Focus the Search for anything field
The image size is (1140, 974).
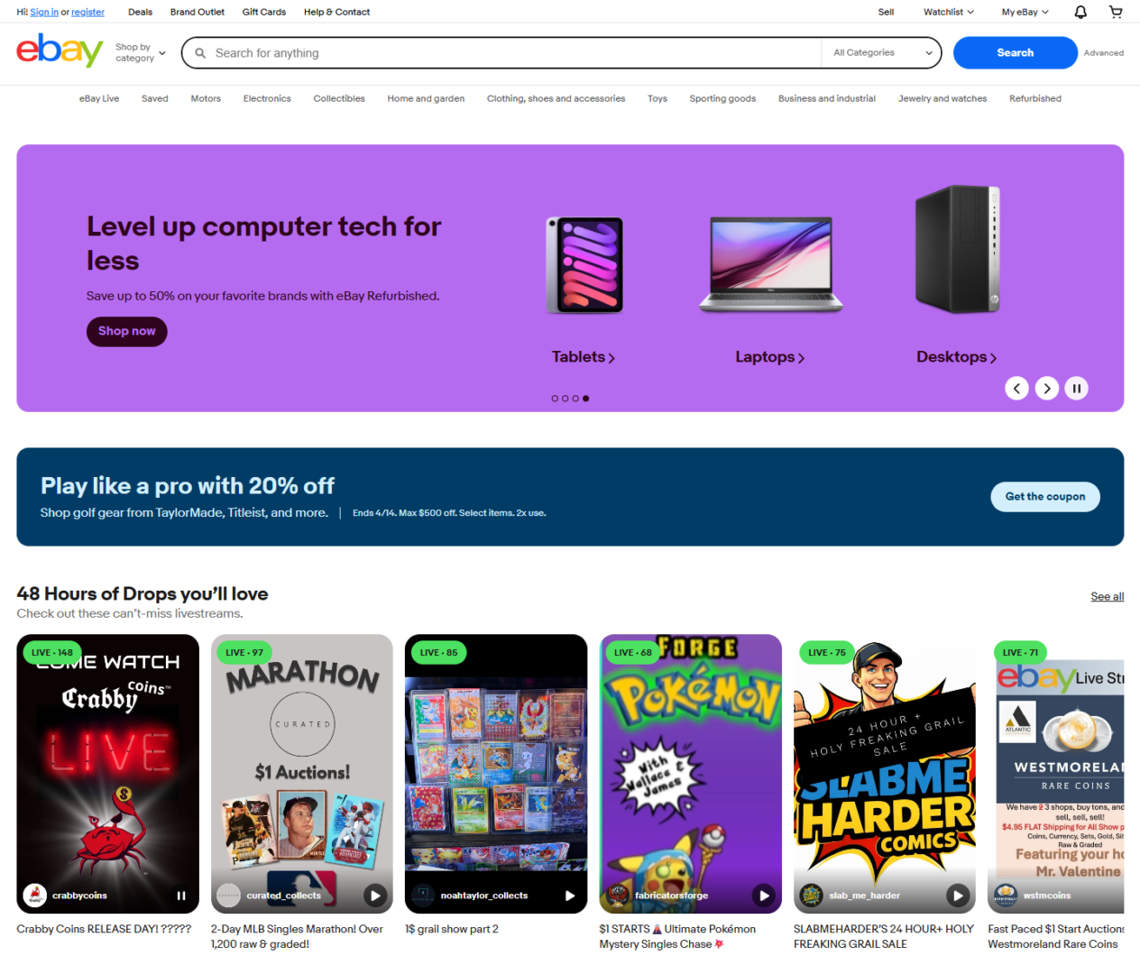tap(514, 53)
